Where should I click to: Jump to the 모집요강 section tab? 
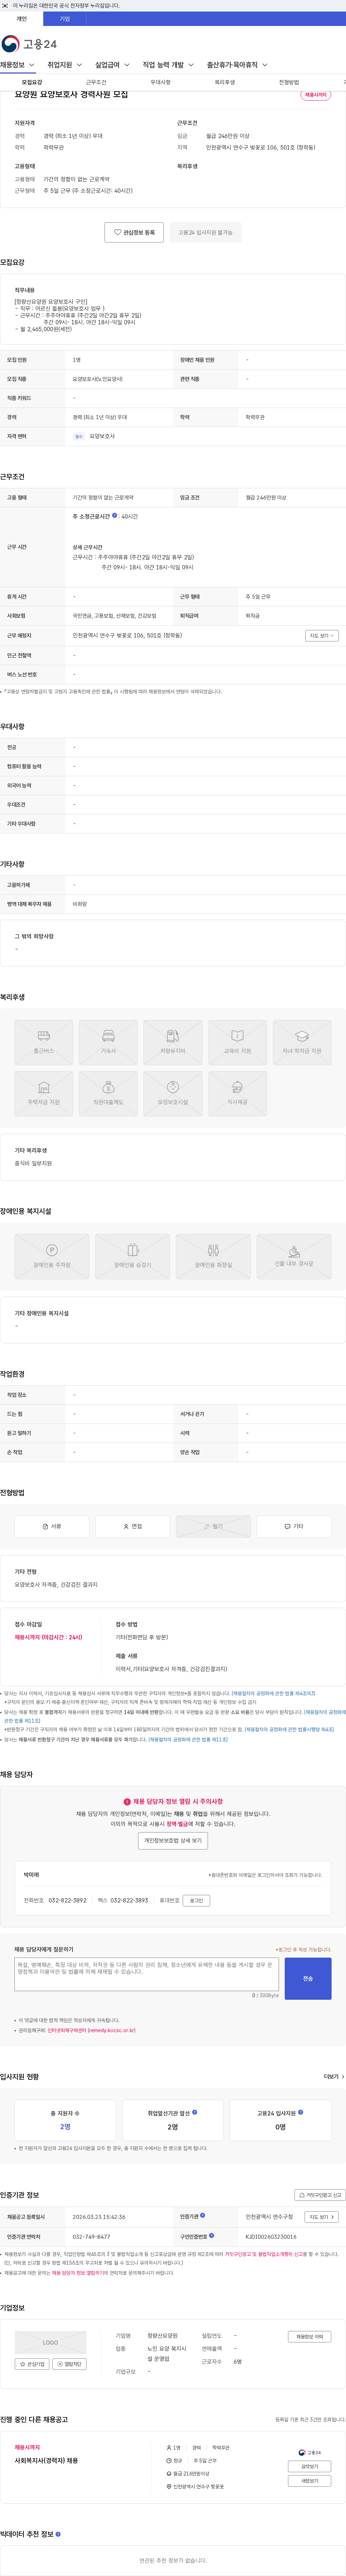[x=32, y=82]
